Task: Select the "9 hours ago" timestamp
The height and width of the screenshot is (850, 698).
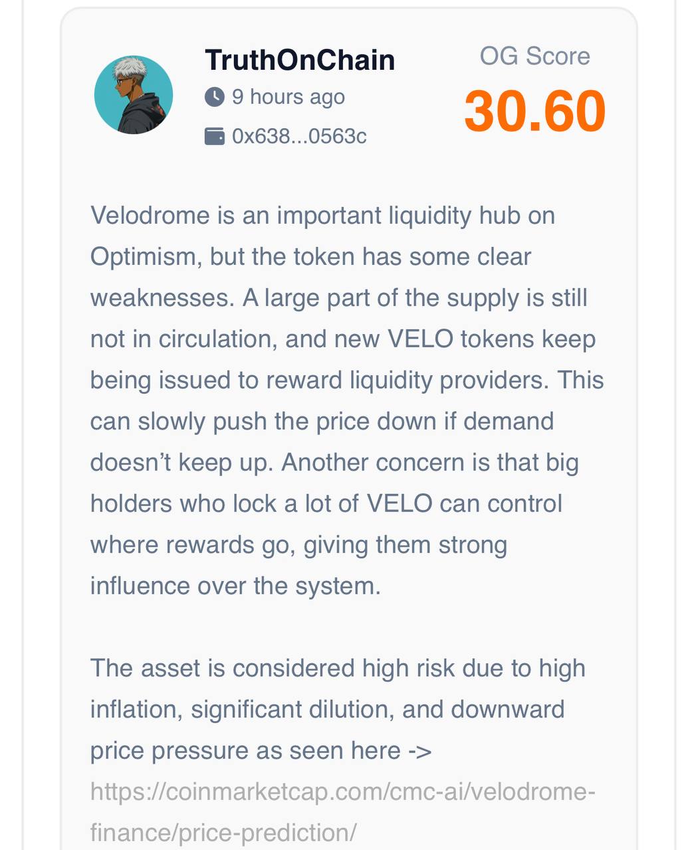Action: [x=288, y=97]
